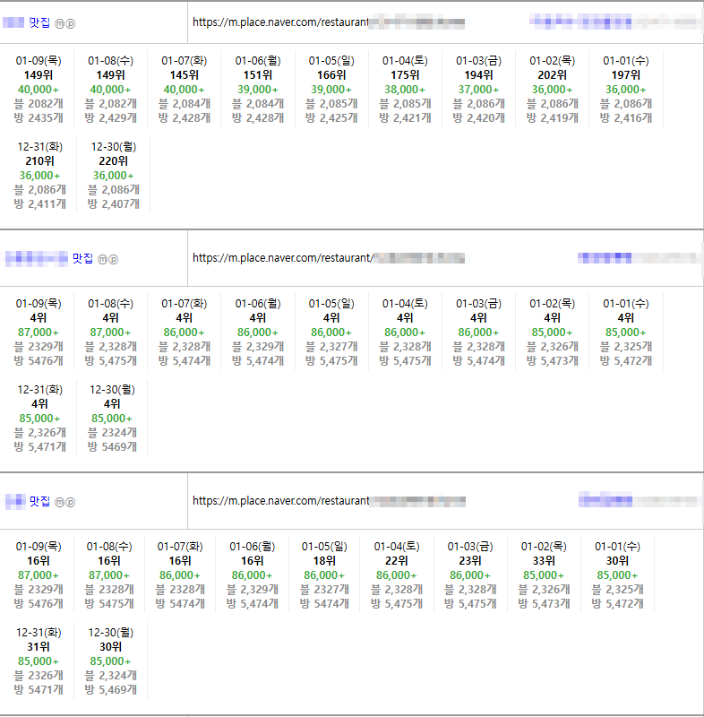Viewport: 704px width, 717px height.
Task: Click the circled m icon in second row
Action: point(102,259)
